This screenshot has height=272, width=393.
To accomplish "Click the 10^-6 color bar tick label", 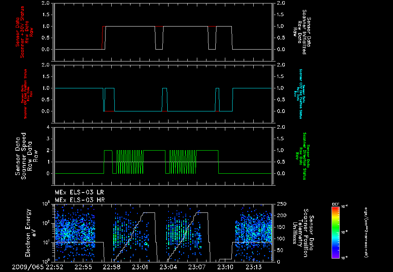I will point(344,258).
